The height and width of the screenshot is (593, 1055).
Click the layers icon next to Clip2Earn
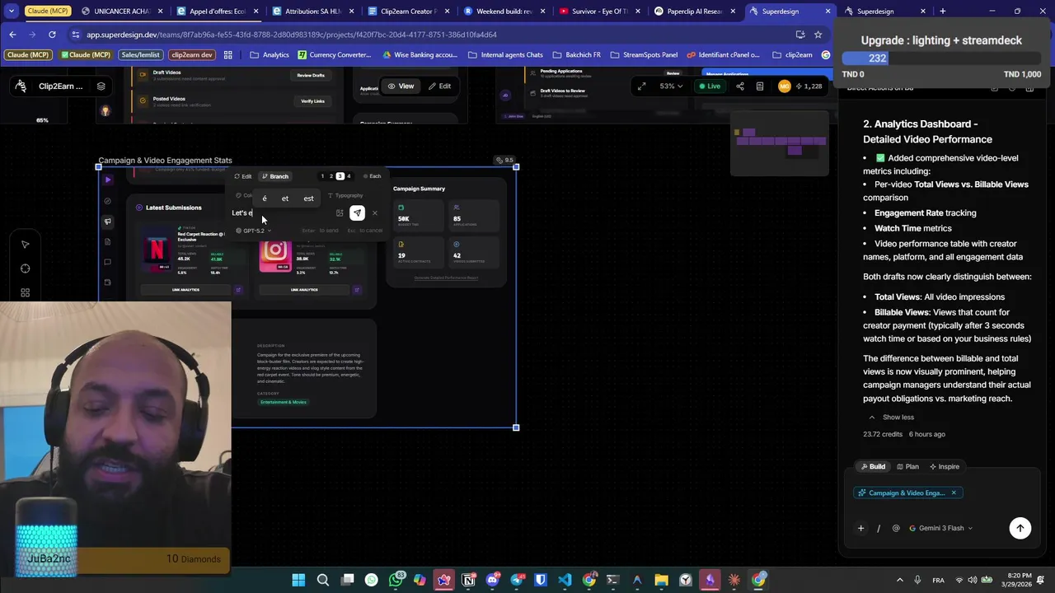coord(101,86)
